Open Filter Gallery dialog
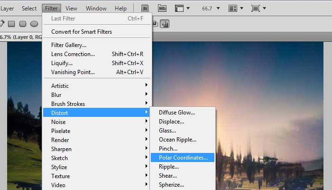The height and width of the screenshot is (190, 332). click(x=97, y=45)
